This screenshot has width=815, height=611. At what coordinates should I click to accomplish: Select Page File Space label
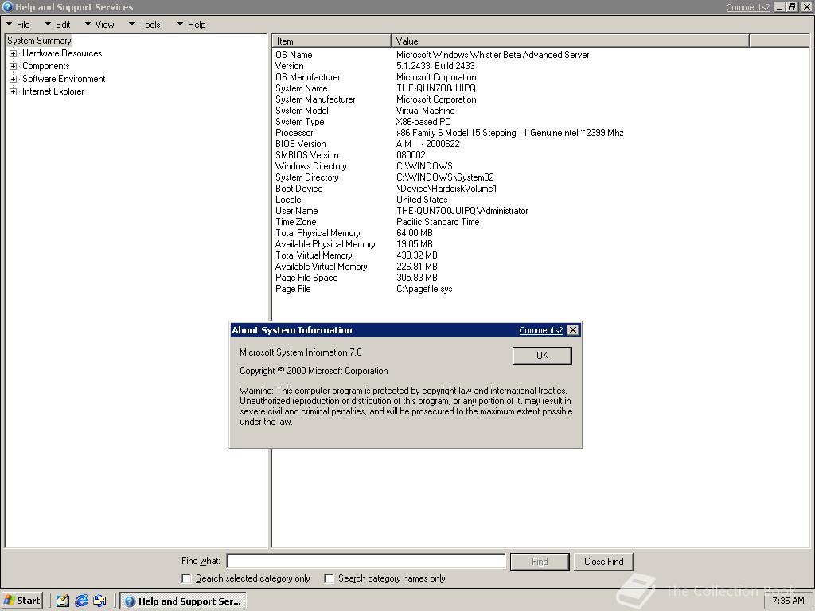(306, 278)
